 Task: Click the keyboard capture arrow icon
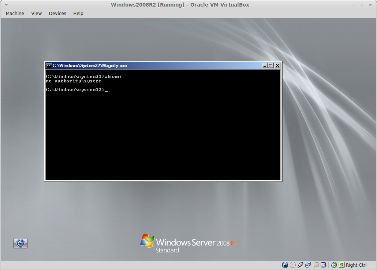(341, 265)
